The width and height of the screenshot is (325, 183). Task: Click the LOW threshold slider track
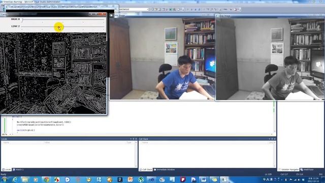tap(63, 26)
